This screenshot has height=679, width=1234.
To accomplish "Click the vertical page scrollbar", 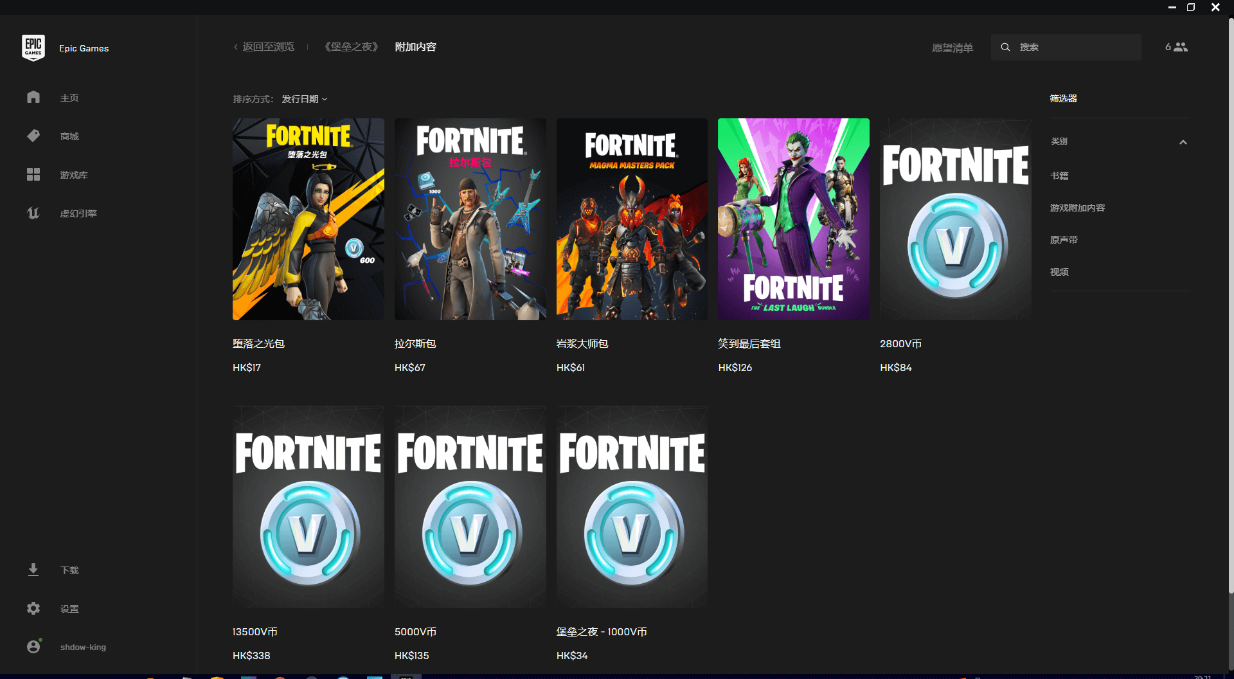I will 1230,305.
